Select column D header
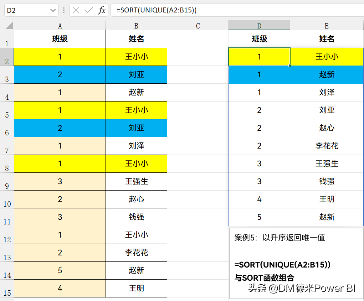This screenshot has height=301, width=364. pos(259,26)
